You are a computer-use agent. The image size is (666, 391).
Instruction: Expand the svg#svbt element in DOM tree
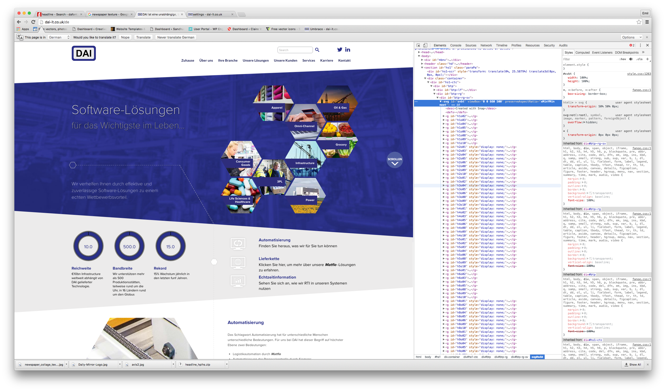[440, 102]
